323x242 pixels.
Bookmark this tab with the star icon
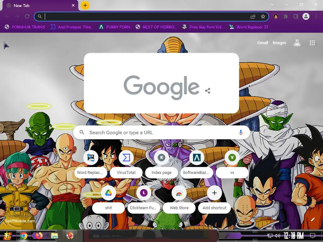pyautogui.click(x=263, y=16)
